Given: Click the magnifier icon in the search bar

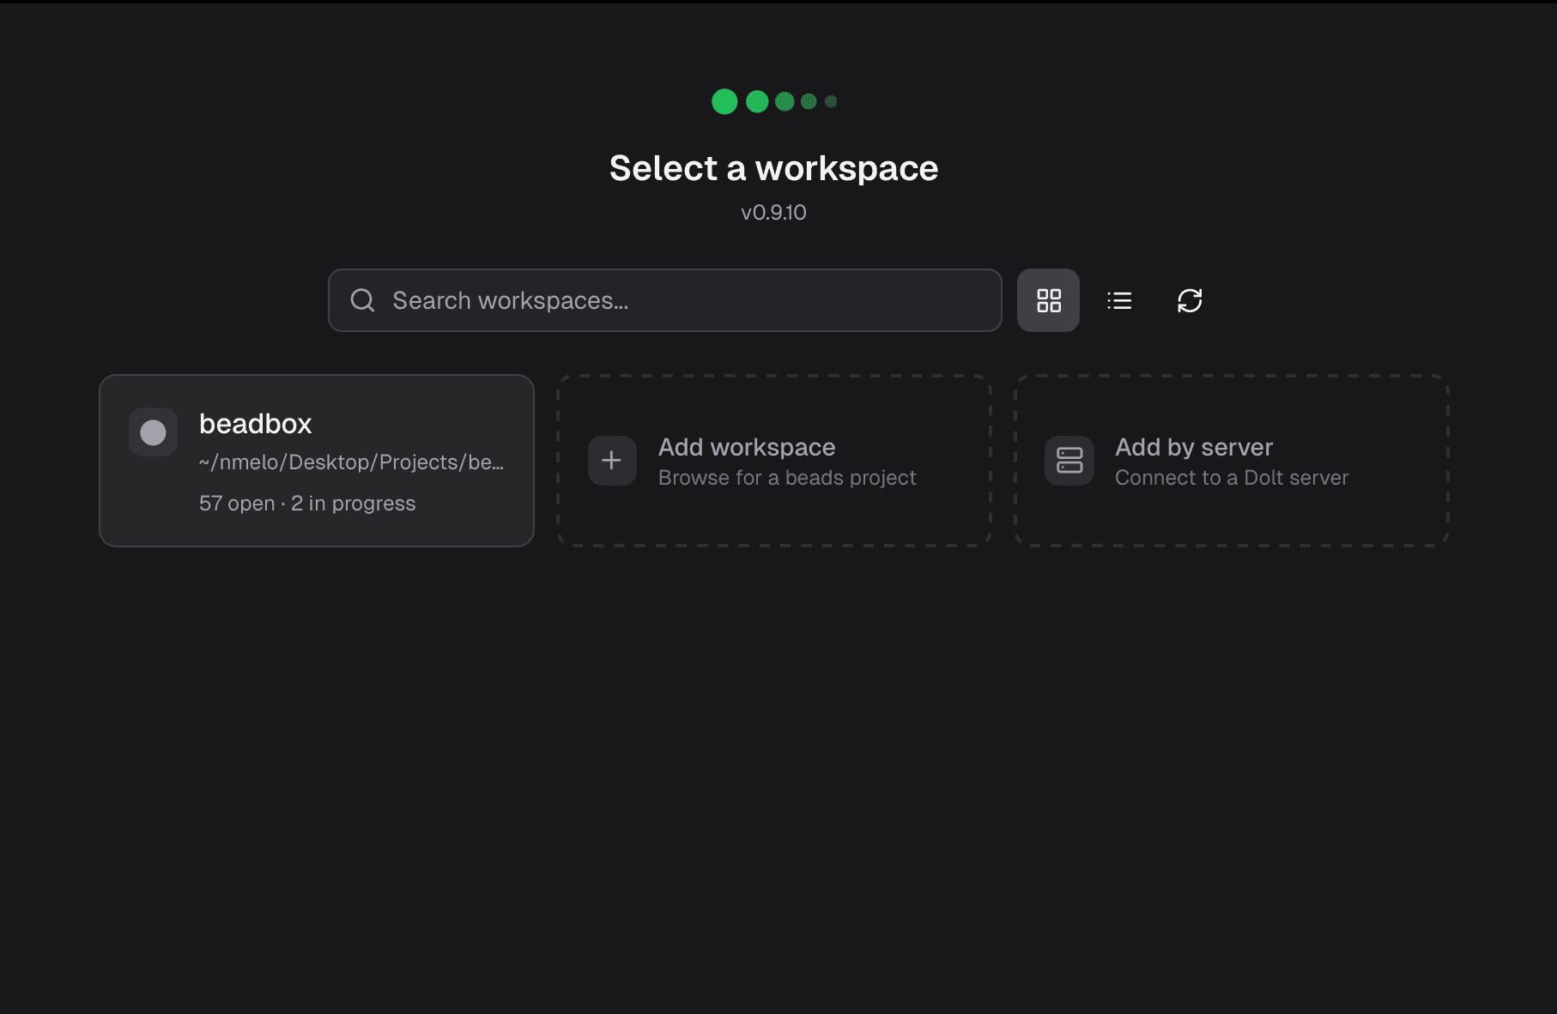Looking at the screenshot, I should [362, 300].
